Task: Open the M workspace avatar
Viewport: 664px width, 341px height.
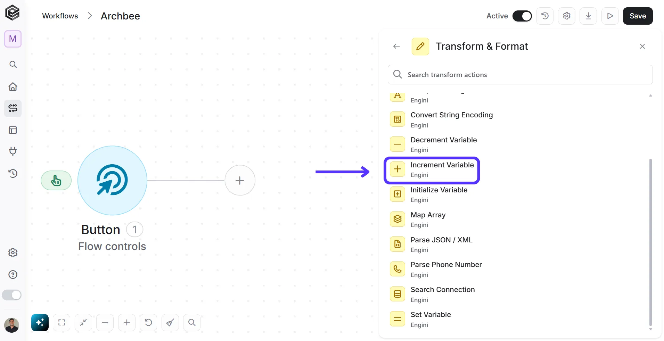Action: pyautogui.click(x=13, y=39)
